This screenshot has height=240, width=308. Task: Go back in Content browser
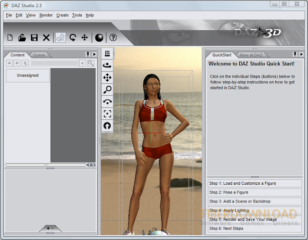click(x=10, y=63)
